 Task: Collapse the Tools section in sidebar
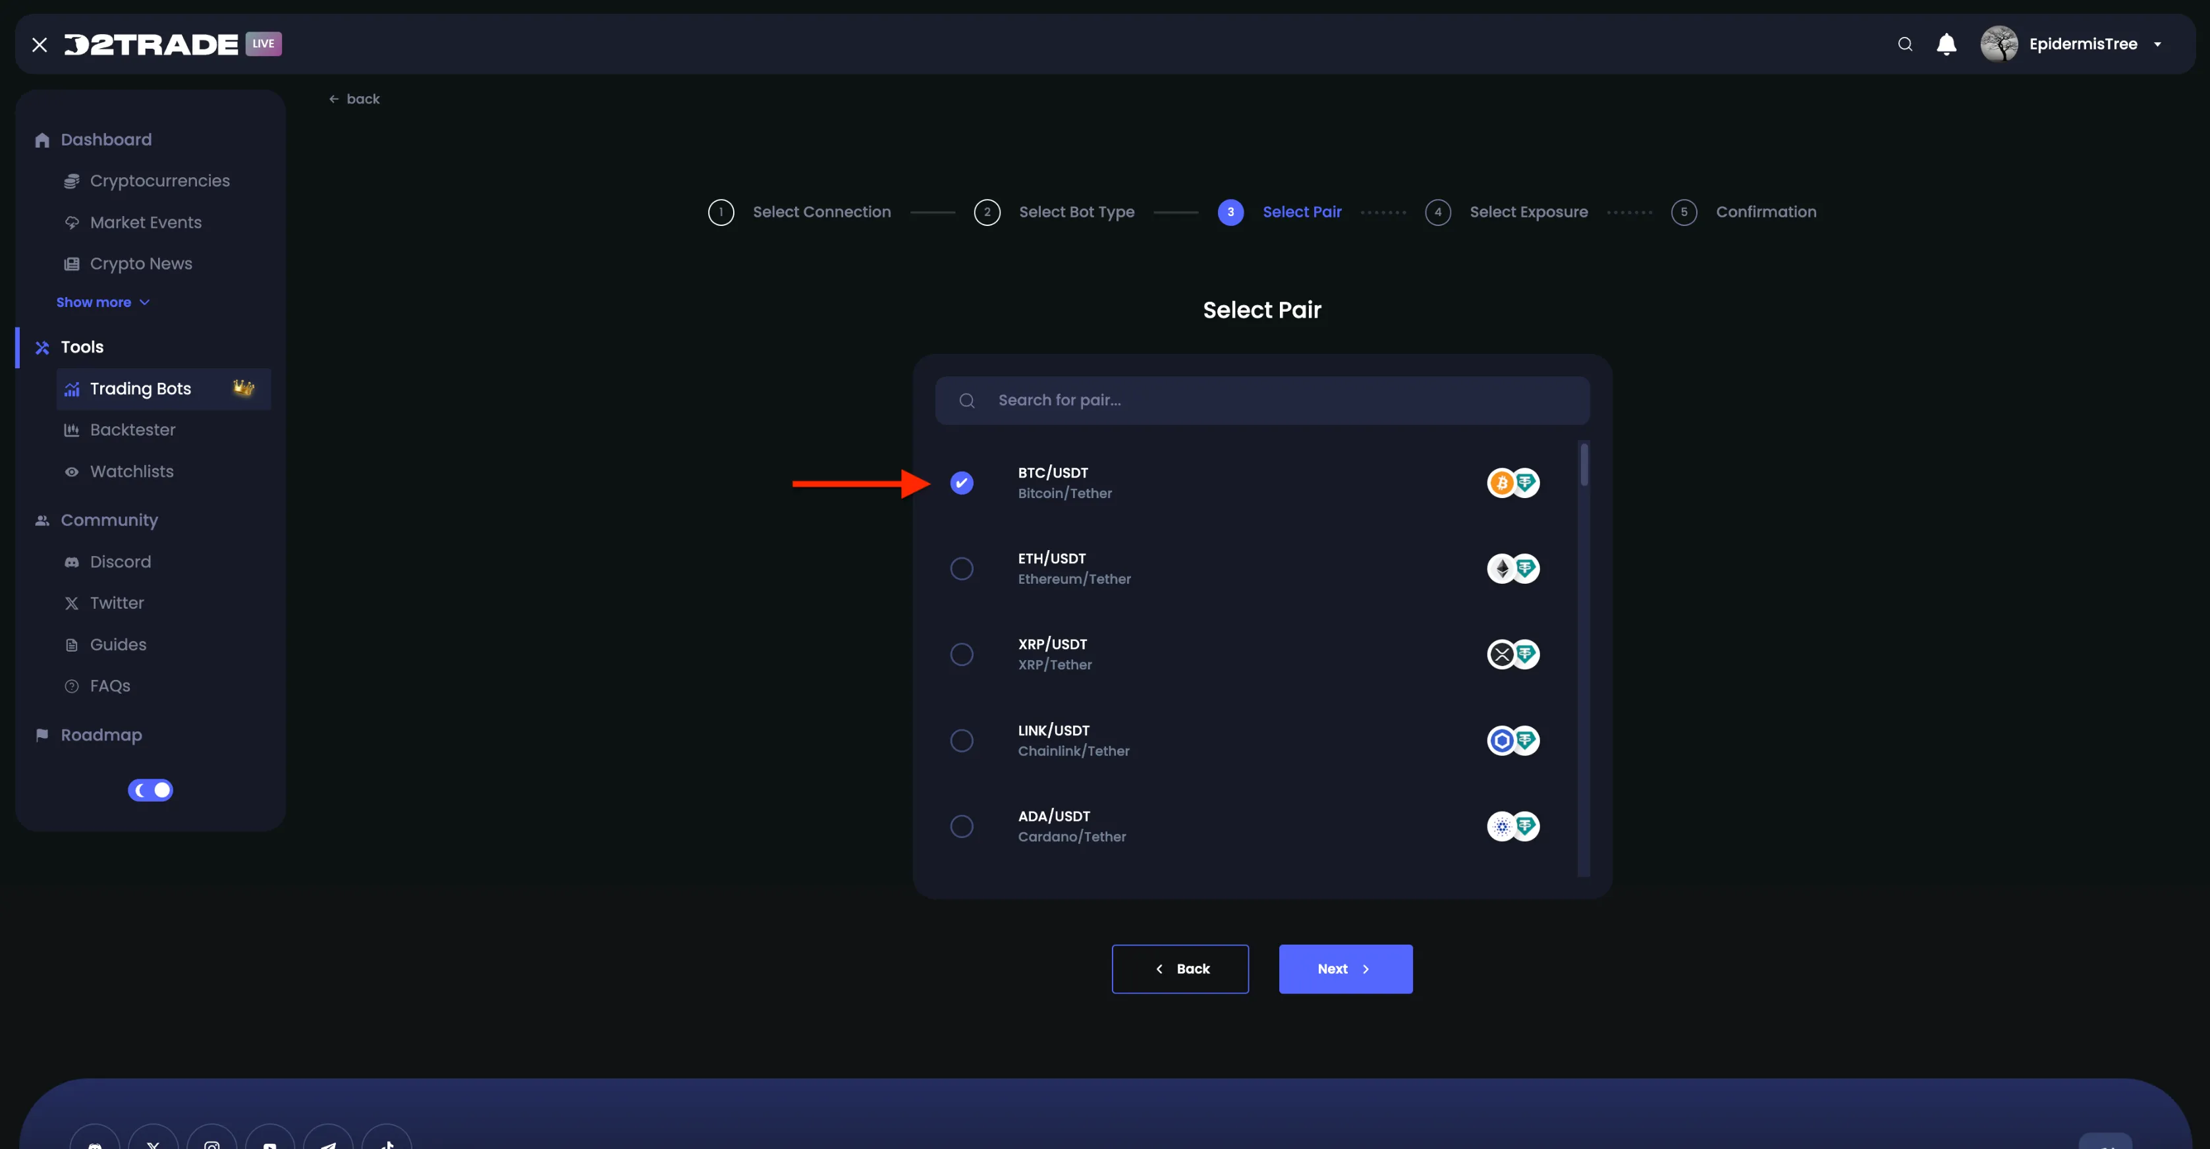82,347
